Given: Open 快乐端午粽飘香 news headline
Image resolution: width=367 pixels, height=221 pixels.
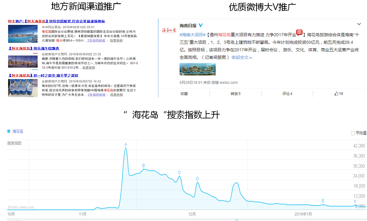Looking at the screenshot, I should (x=34, y=49).
